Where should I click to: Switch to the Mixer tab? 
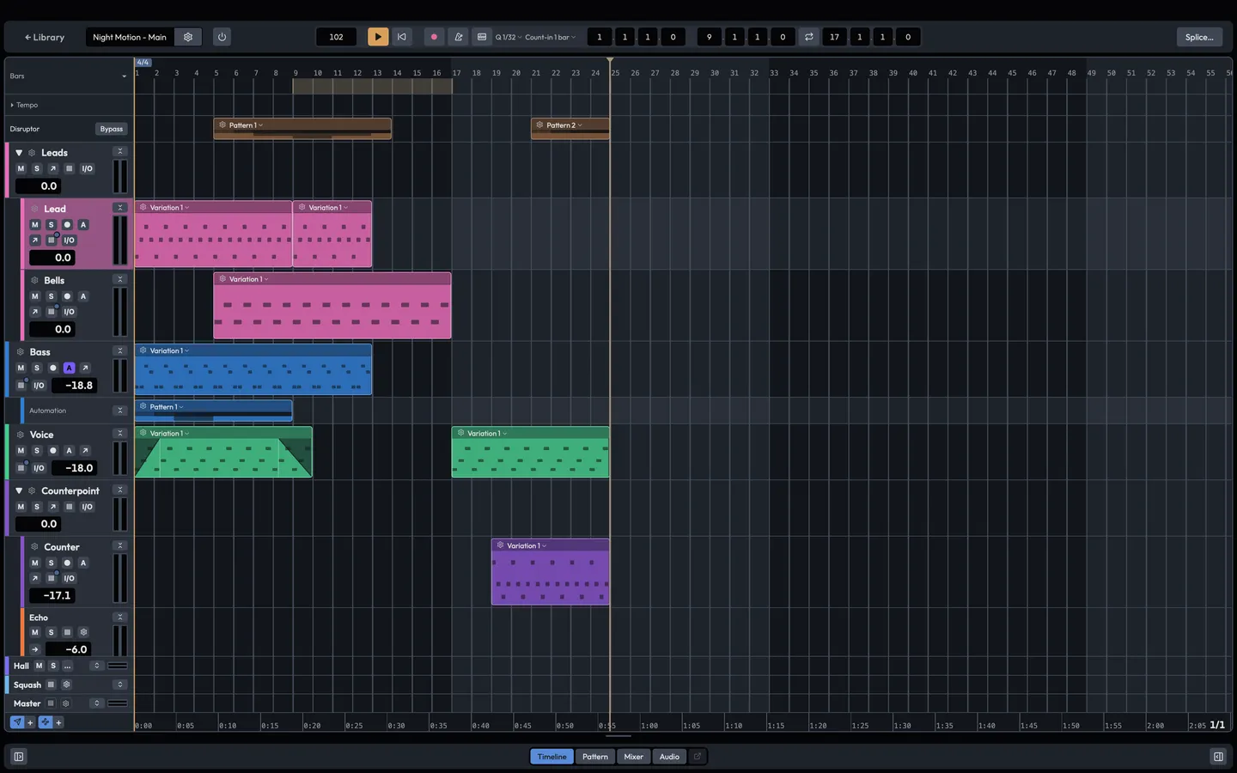point(634,757)
